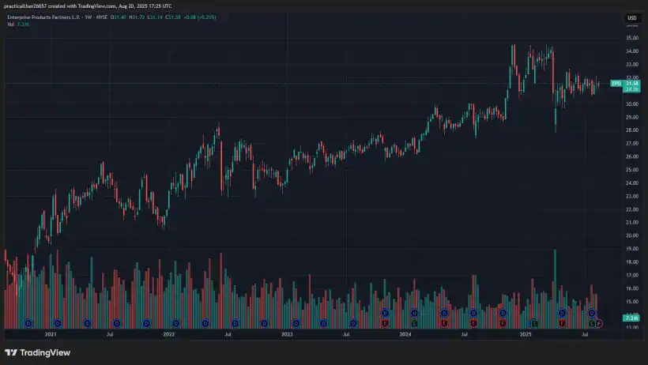Click the 30.00 price axis label
648x365 pixels.
[632, 104]
